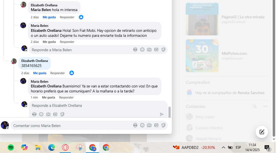Open new message compose button
This screenshot has width=276, height=153.
pos(262,132)
